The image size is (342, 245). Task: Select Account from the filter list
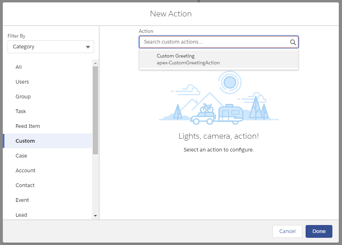click(x=25, y=170)
